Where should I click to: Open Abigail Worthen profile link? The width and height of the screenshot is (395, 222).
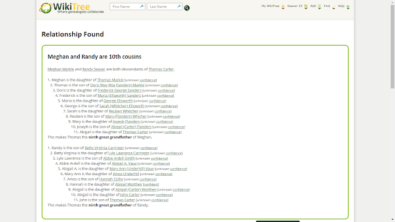click(128, 184)
